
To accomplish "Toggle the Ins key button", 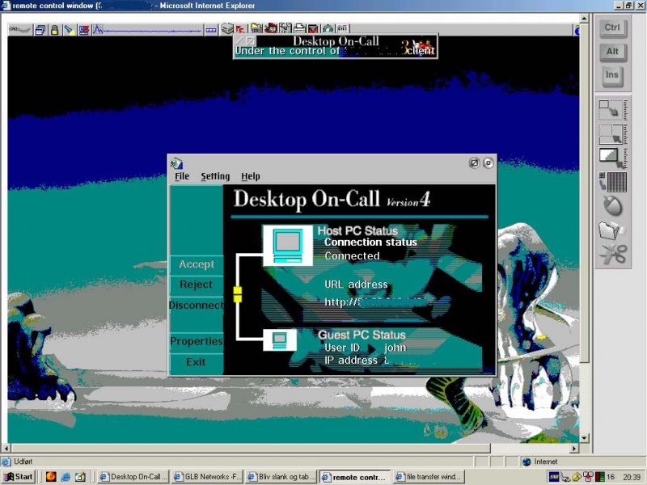I will coord(612,75).
